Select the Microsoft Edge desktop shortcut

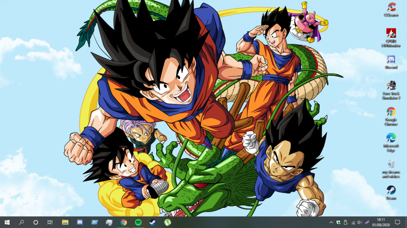tap(391, 142)
